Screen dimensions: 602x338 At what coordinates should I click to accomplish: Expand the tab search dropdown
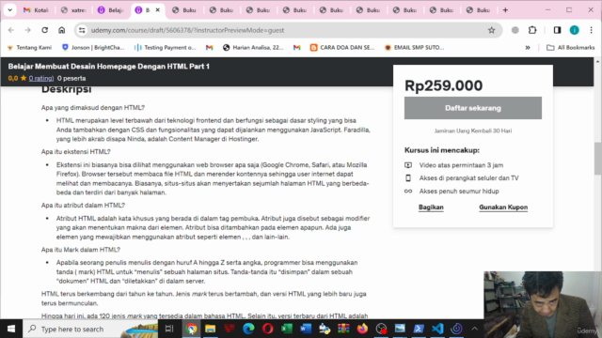pos(10,10)
